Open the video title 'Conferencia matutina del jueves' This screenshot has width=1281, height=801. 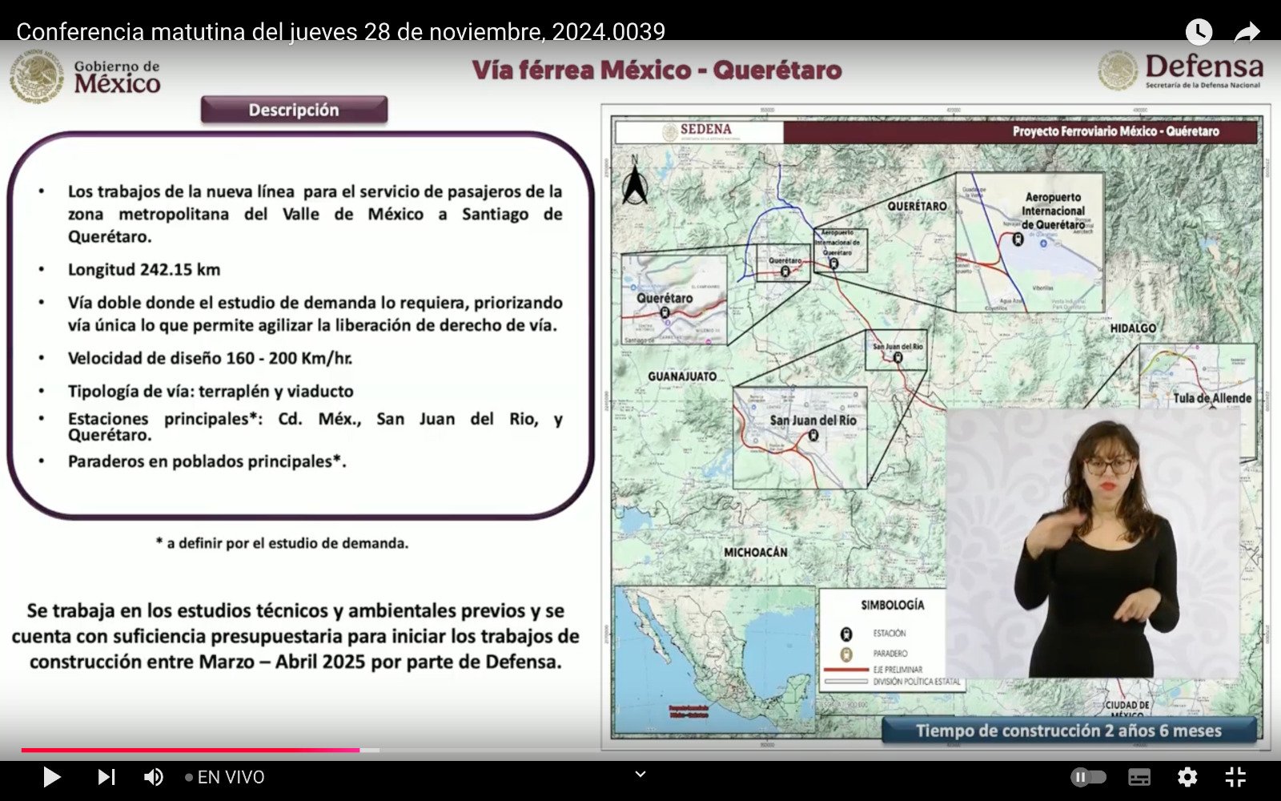pyautogui.click(x=340, y=31)
